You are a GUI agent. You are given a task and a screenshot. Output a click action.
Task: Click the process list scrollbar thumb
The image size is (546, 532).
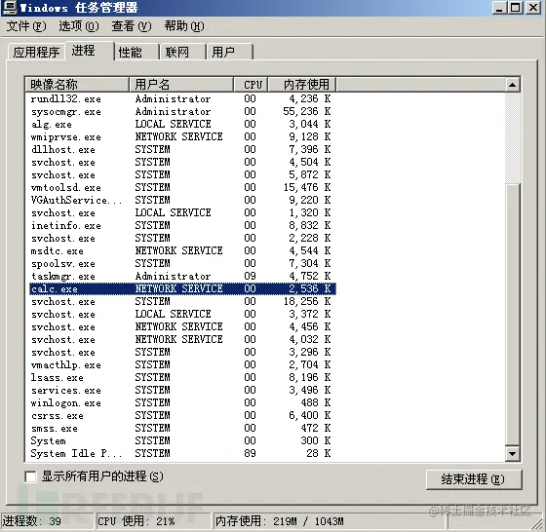(x=512, y=315)
